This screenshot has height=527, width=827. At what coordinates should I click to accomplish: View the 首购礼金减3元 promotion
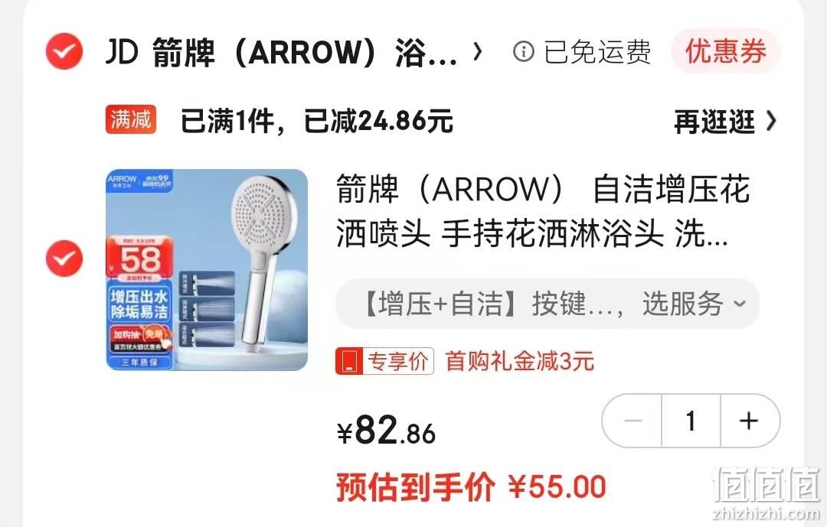519,362
